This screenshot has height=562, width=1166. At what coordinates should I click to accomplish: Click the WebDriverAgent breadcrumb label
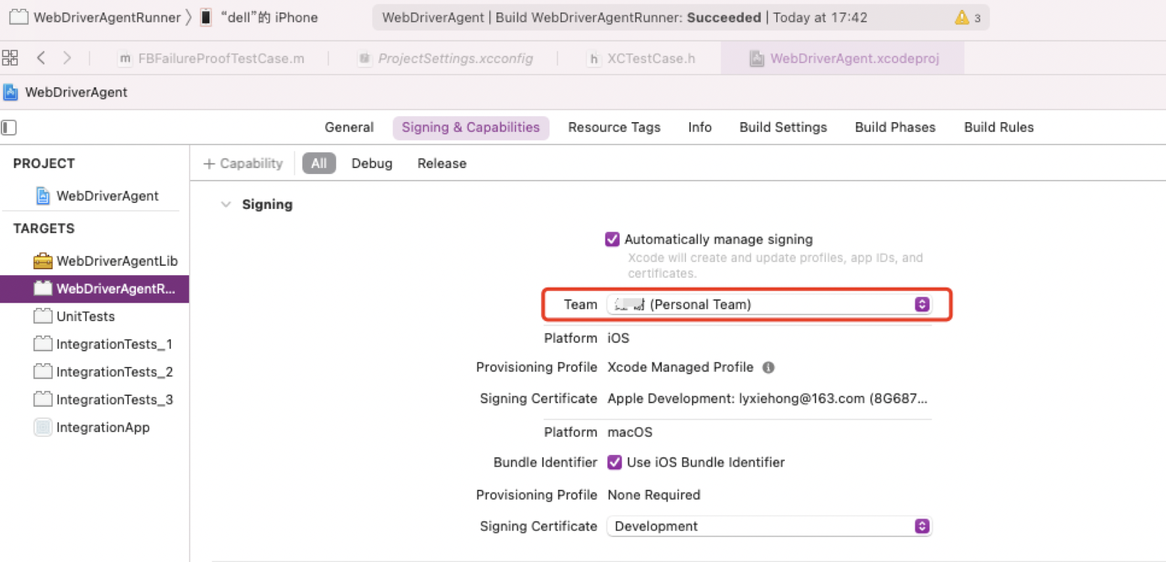pos(76,93)
